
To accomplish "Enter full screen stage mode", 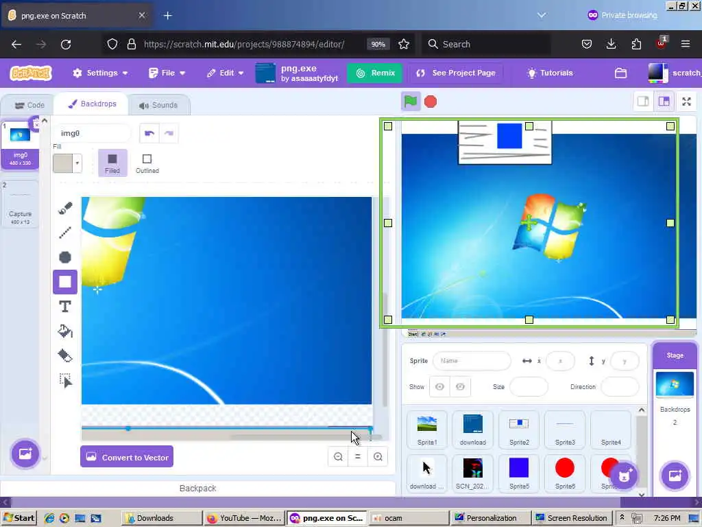I will point(686,102).
